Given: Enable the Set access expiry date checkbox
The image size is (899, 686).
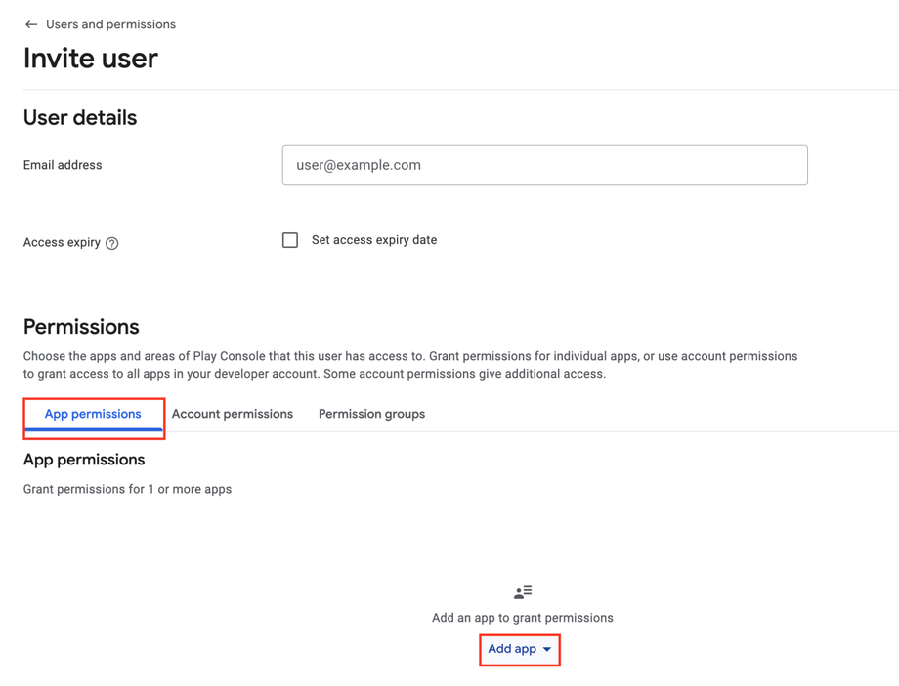Looking at the screenshot, I should [x=290, y=240].
